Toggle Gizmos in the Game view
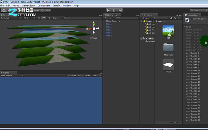Image resolution: width=208 pixels, height=130 pixels. (x=95, y=76)
